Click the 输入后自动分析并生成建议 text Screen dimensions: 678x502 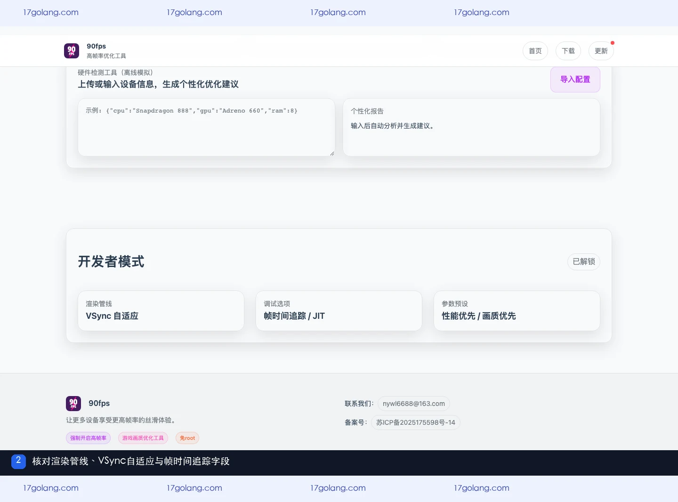(392, 126)
